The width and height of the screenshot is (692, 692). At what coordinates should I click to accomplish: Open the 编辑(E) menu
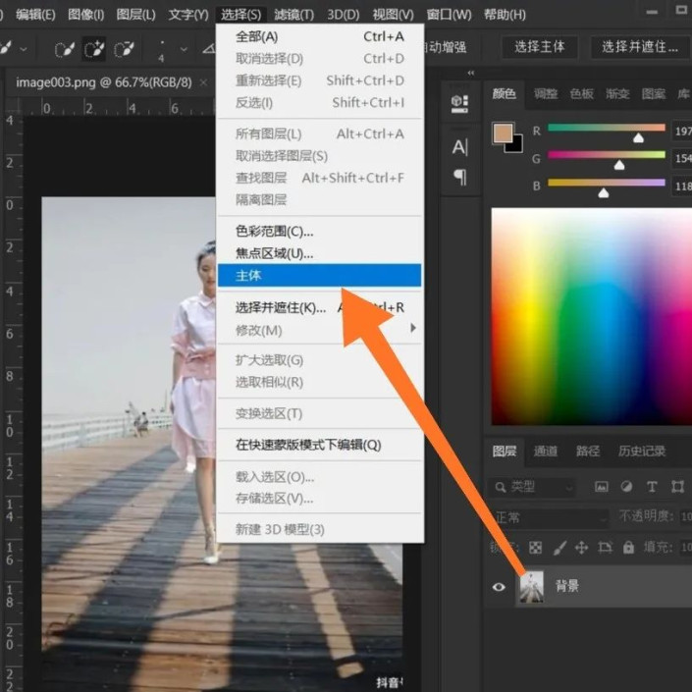(x=35, y=15)
